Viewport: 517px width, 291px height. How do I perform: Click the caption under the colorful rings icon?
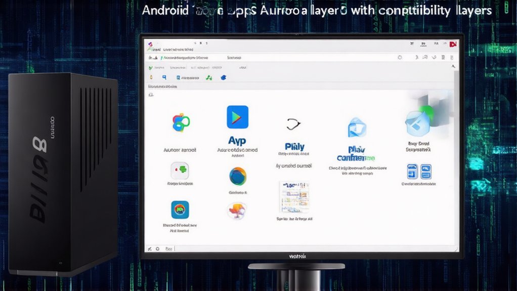(x=180, y=150)
